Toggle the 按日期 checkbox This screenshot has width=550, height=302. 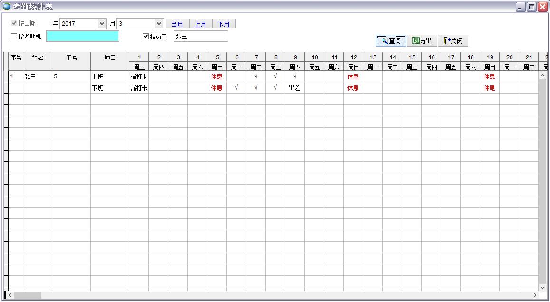(x=14, y=23)
